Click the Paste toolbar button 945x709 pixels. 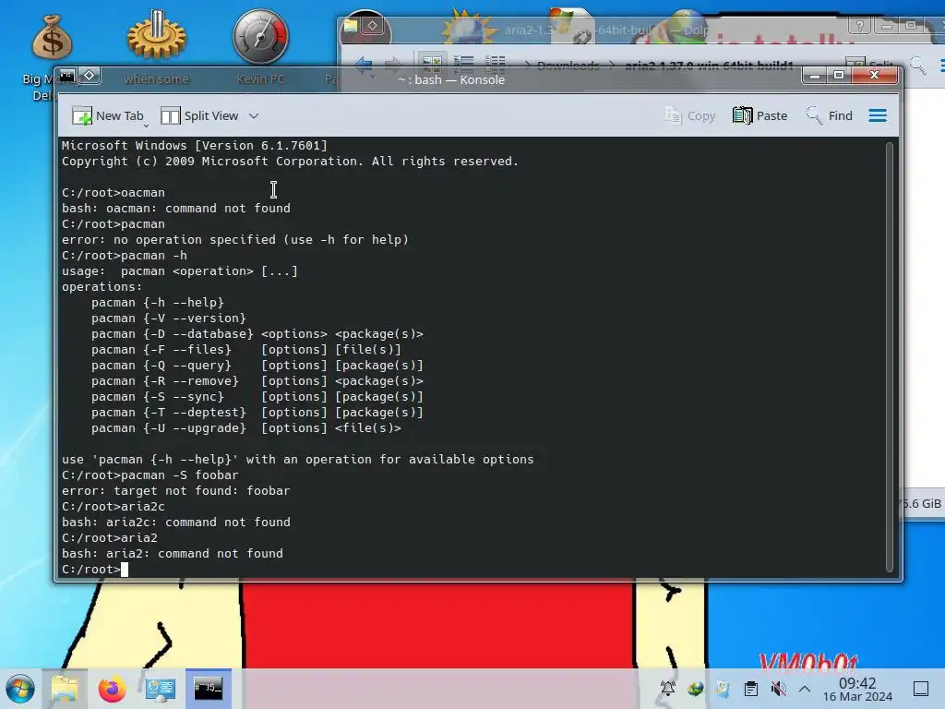pos(760,115)
